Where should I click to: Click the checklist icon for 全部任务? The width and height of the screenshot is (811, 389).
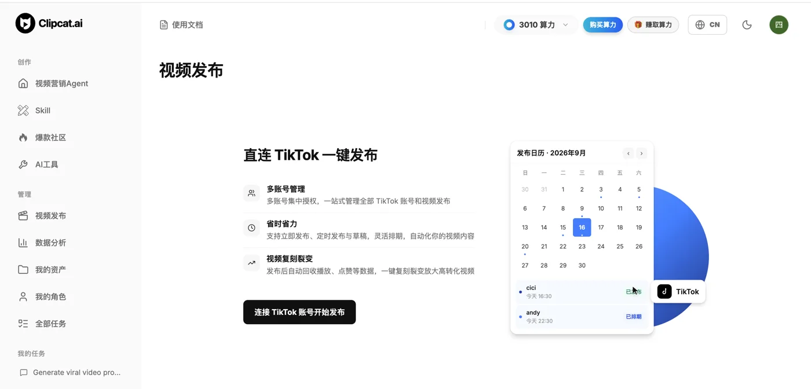[x=23, y=324]
